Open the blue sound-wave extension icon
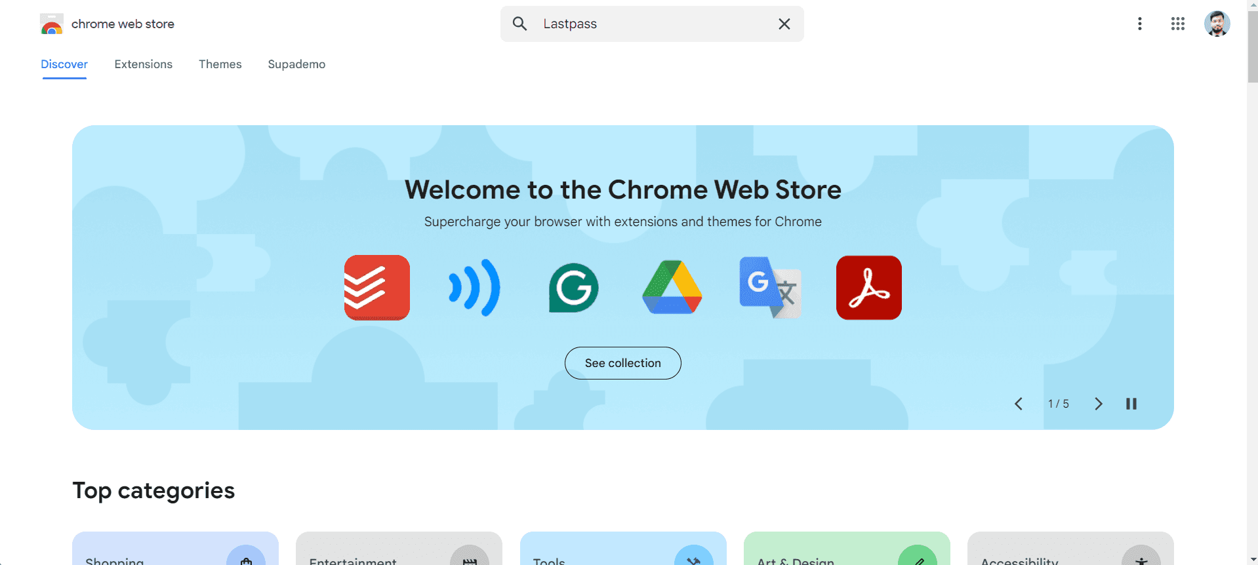This screenshot has height=565, width=1258. tap(475, 288)
